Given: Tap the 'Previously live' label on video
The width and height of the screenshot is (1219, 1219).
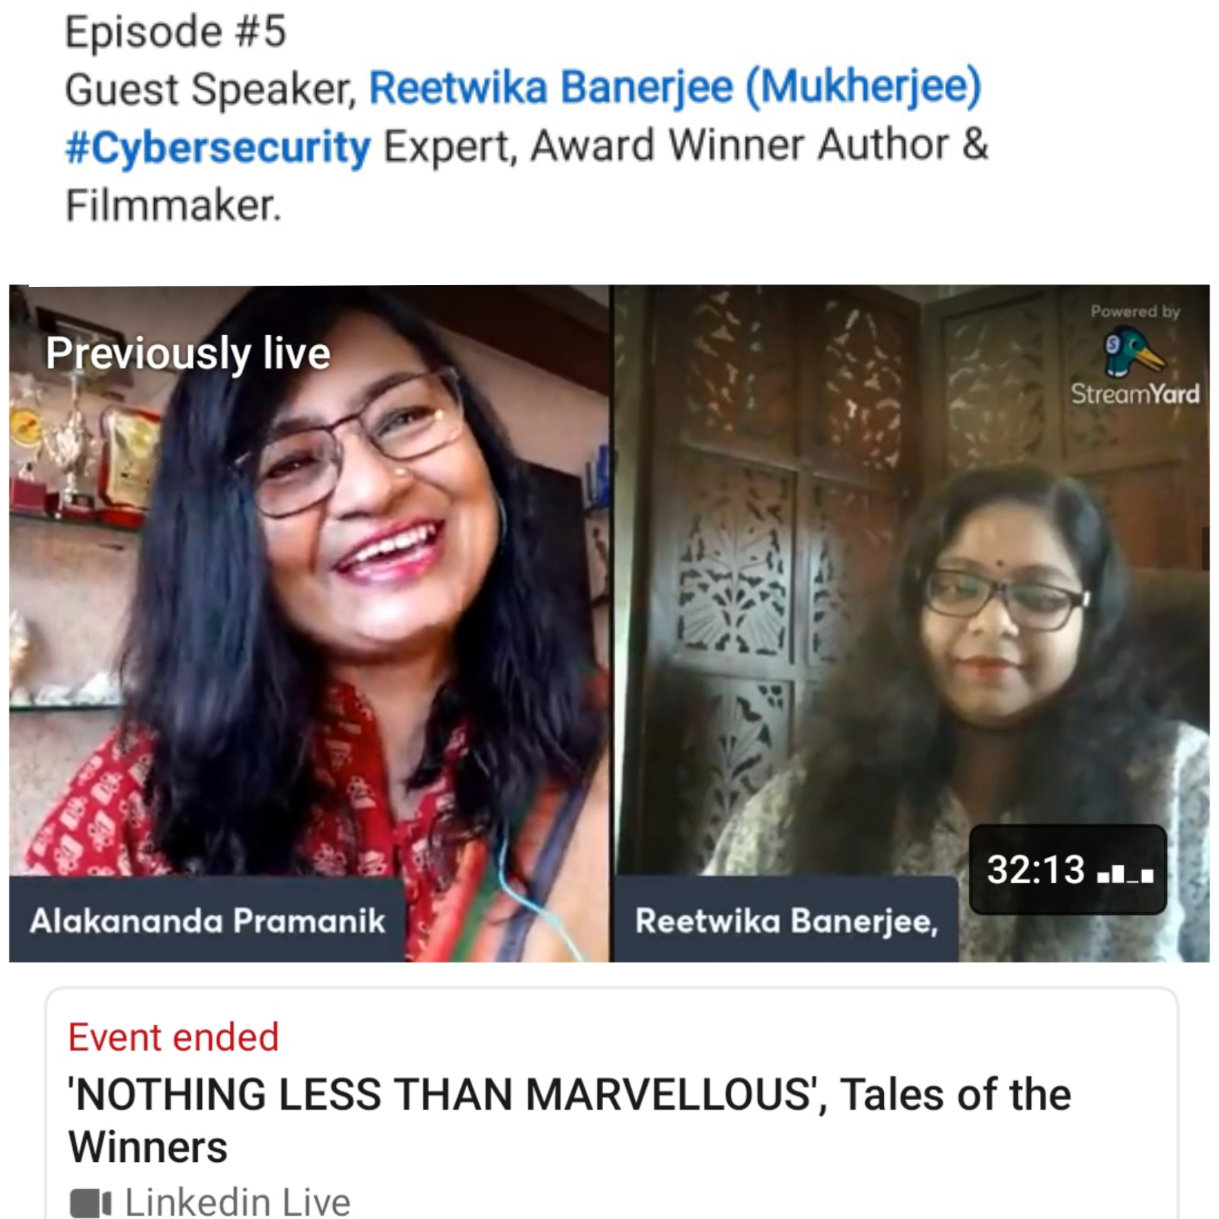Looking at the screenshot, I should coord(188,354).
